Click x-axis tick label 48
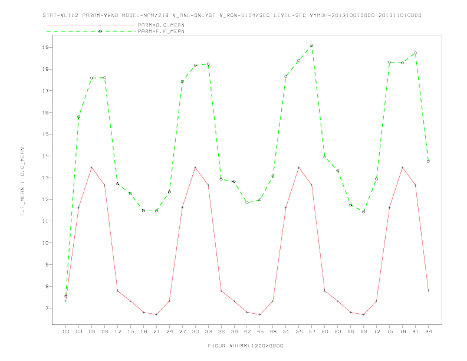Viewport: 467px width, 361px height. [x=273, y=332]
